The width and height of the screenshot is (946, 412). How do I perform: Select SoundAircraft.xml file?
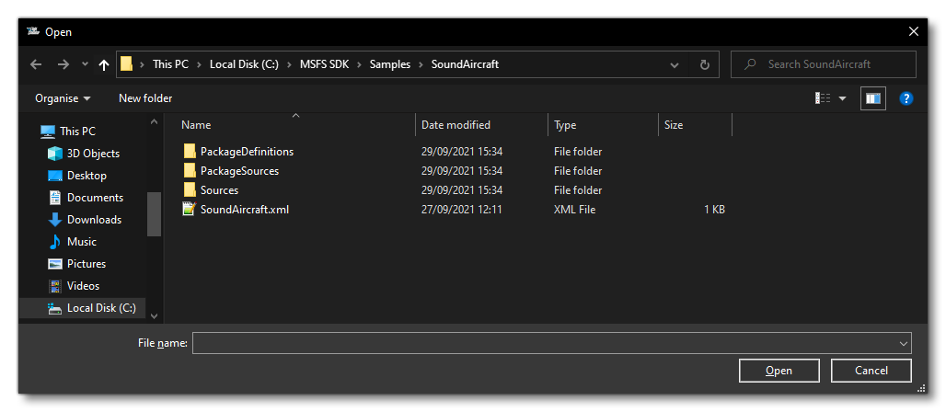tap(245, 210)
